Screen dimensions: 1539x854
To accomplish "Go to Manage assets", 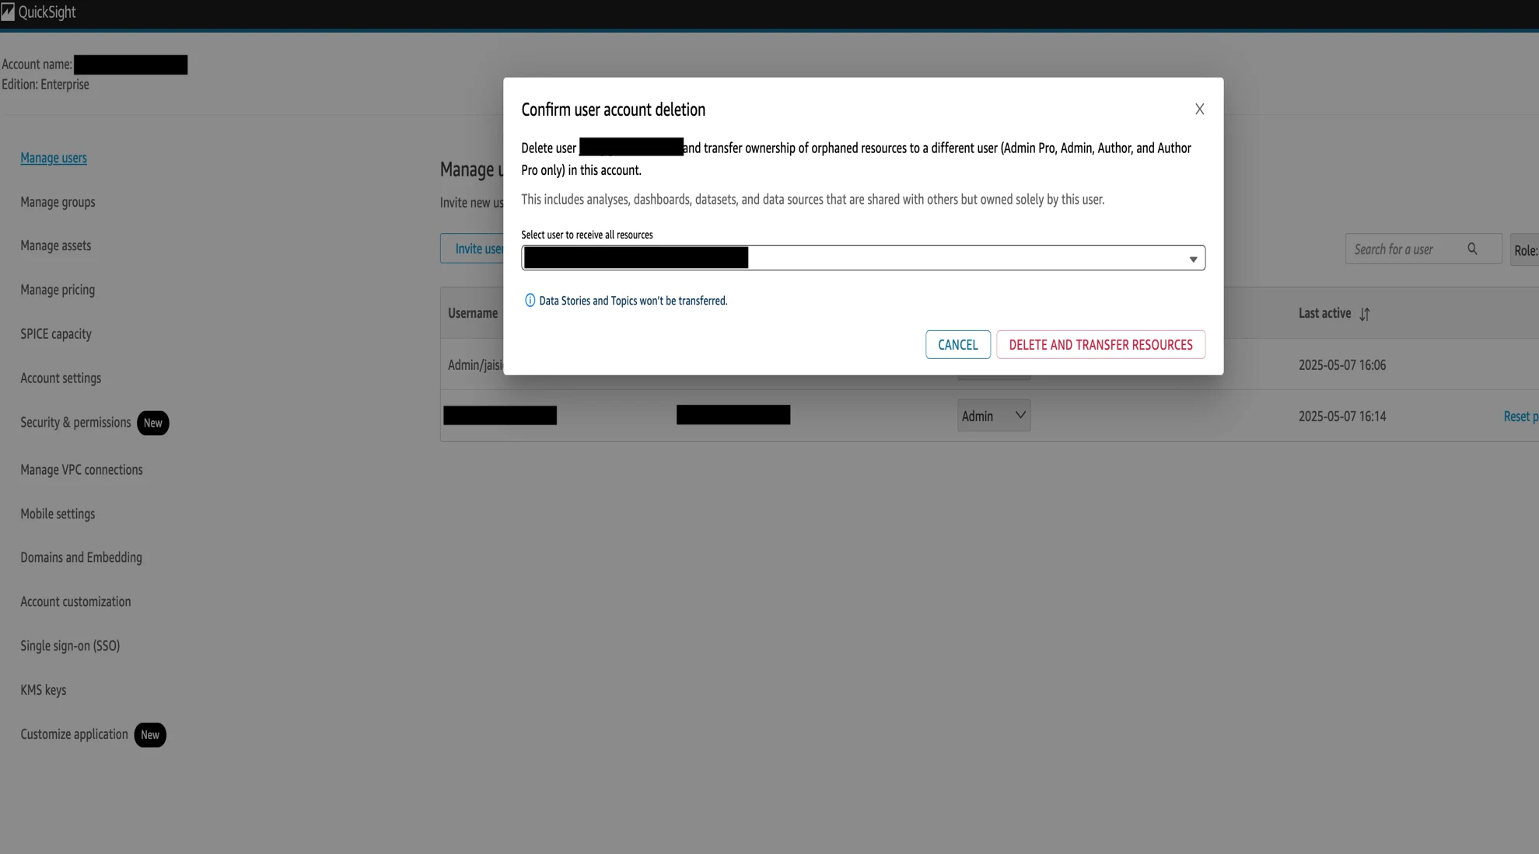I will pyautogui.click(x=56, y=246).
